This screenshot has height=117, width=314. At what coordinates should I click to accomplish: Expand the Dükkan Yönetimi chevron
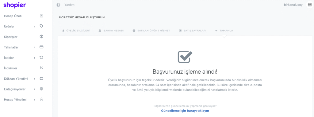(34, 79)
